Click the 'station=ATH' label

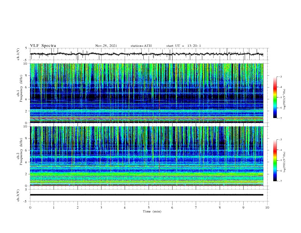coord(141,46)
